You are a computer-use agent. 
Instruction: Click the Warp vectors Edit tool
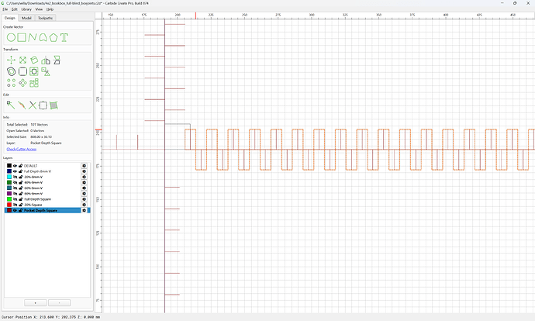(x=53, y=105)
